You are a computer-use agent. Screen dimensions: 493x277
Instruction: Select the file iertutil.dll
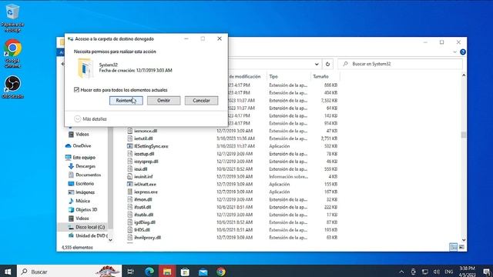click(143, 138)
